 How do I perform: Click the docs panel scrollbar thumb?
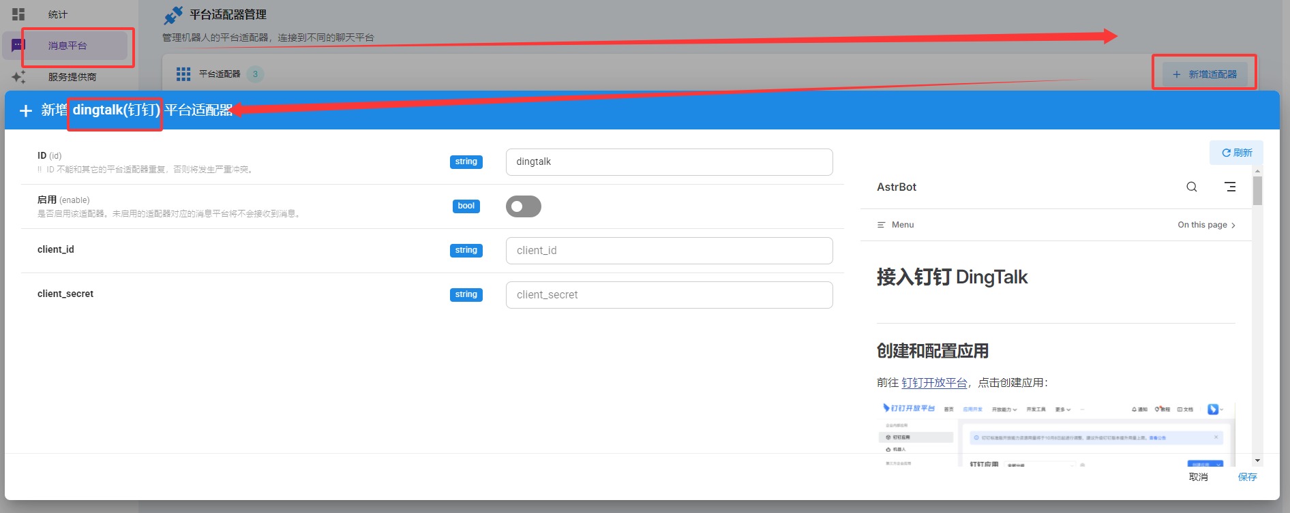pyautogui.click(x=1258, y=191)
